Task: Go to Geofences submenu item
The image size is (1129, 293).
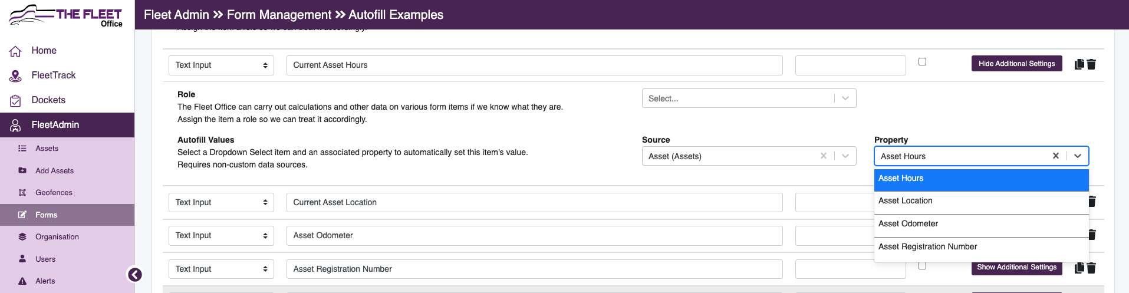Action: point(67,193)
